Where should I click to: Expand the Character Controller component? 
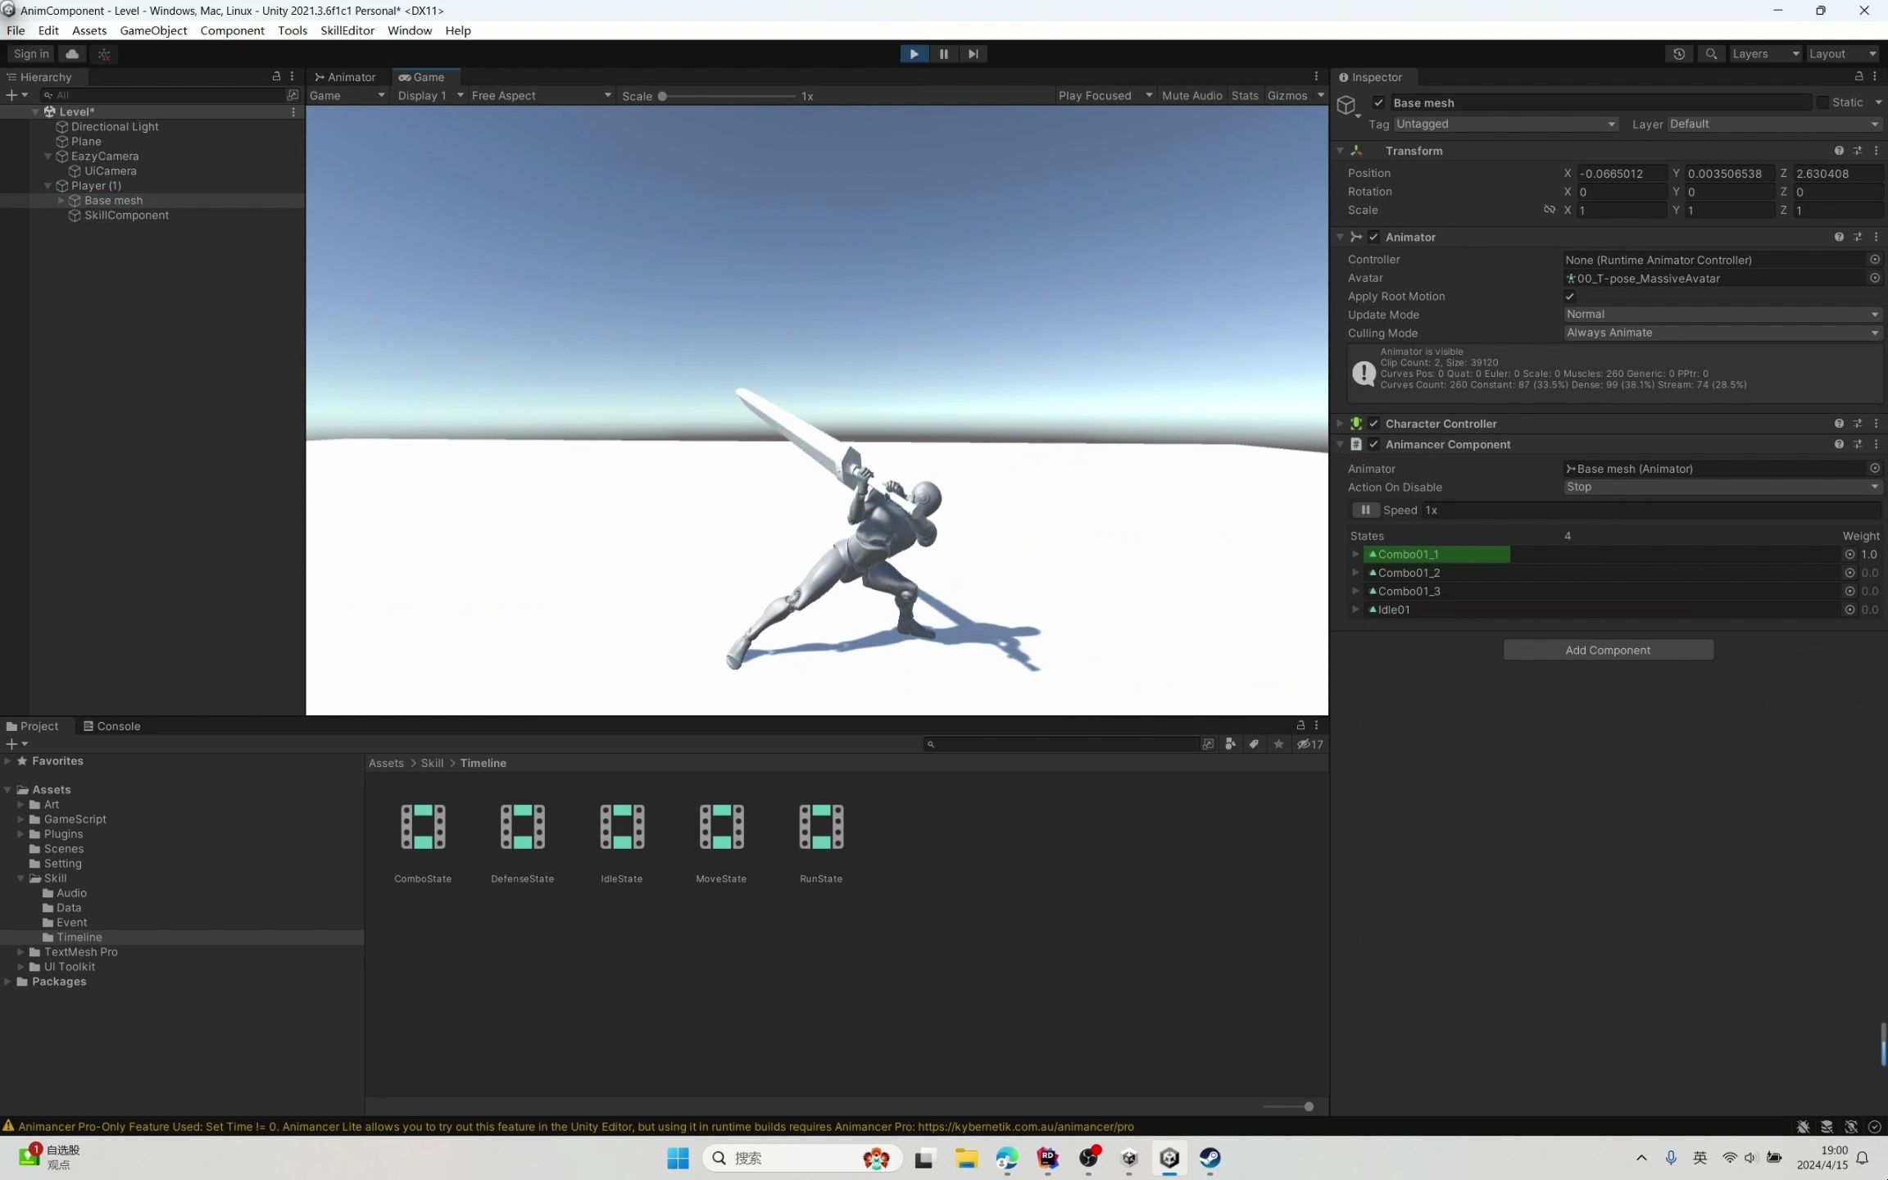pos(1340,424)
